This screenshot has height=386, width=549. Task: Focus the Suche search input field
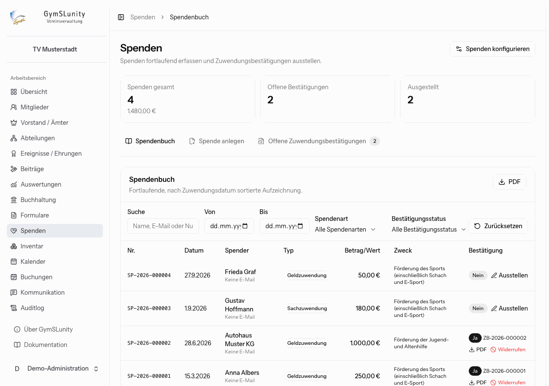(163, 226)
